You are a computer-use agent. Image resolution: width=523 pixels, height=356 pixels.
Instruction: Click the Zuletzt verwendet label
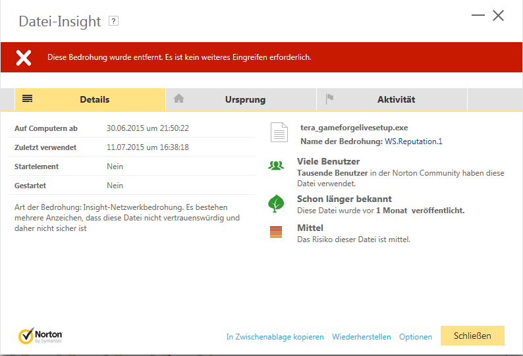click(45, 147)
